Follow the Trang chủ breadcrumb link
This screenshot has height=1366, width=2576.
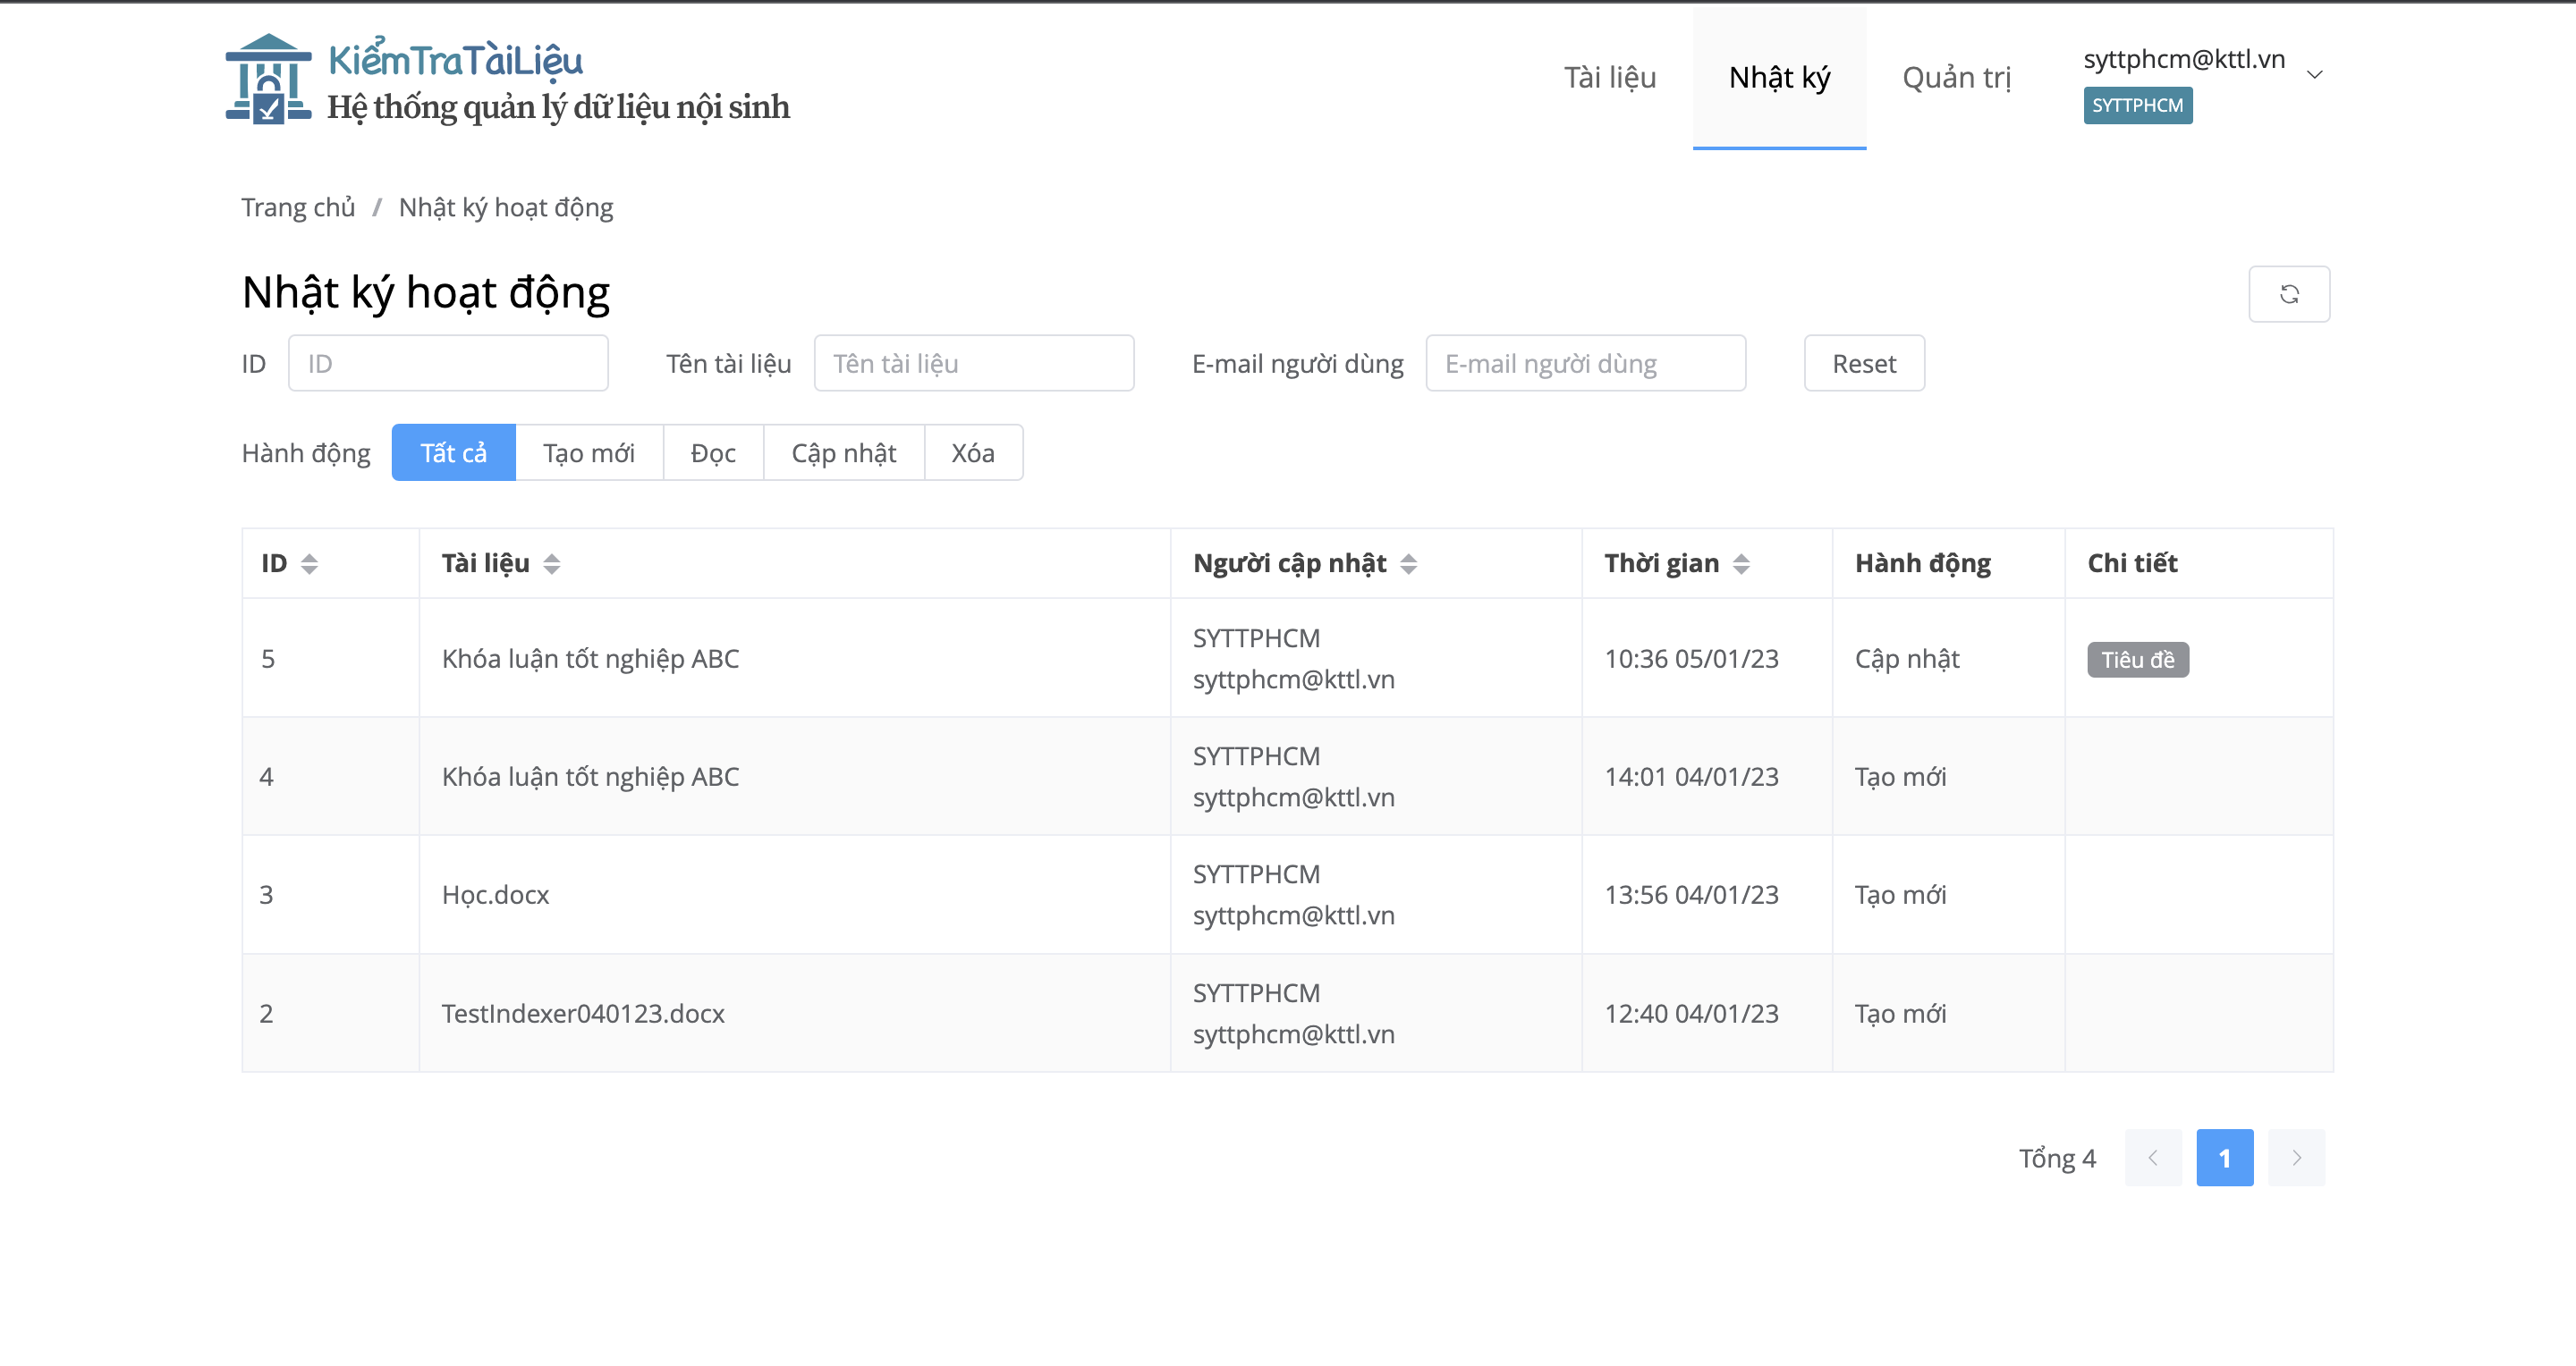point(298,207)
